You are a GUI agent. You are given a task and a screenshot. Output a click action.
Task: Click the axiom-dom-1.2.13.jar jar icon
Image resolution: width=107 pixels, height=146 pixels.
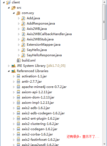(18, 97)
